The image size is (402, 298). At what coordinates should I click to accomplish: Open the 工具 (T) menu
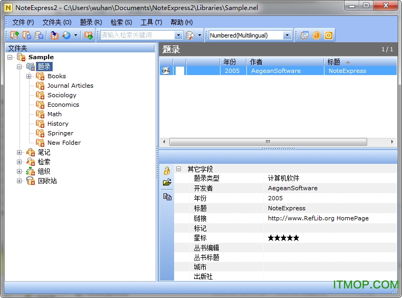[151, 22]
